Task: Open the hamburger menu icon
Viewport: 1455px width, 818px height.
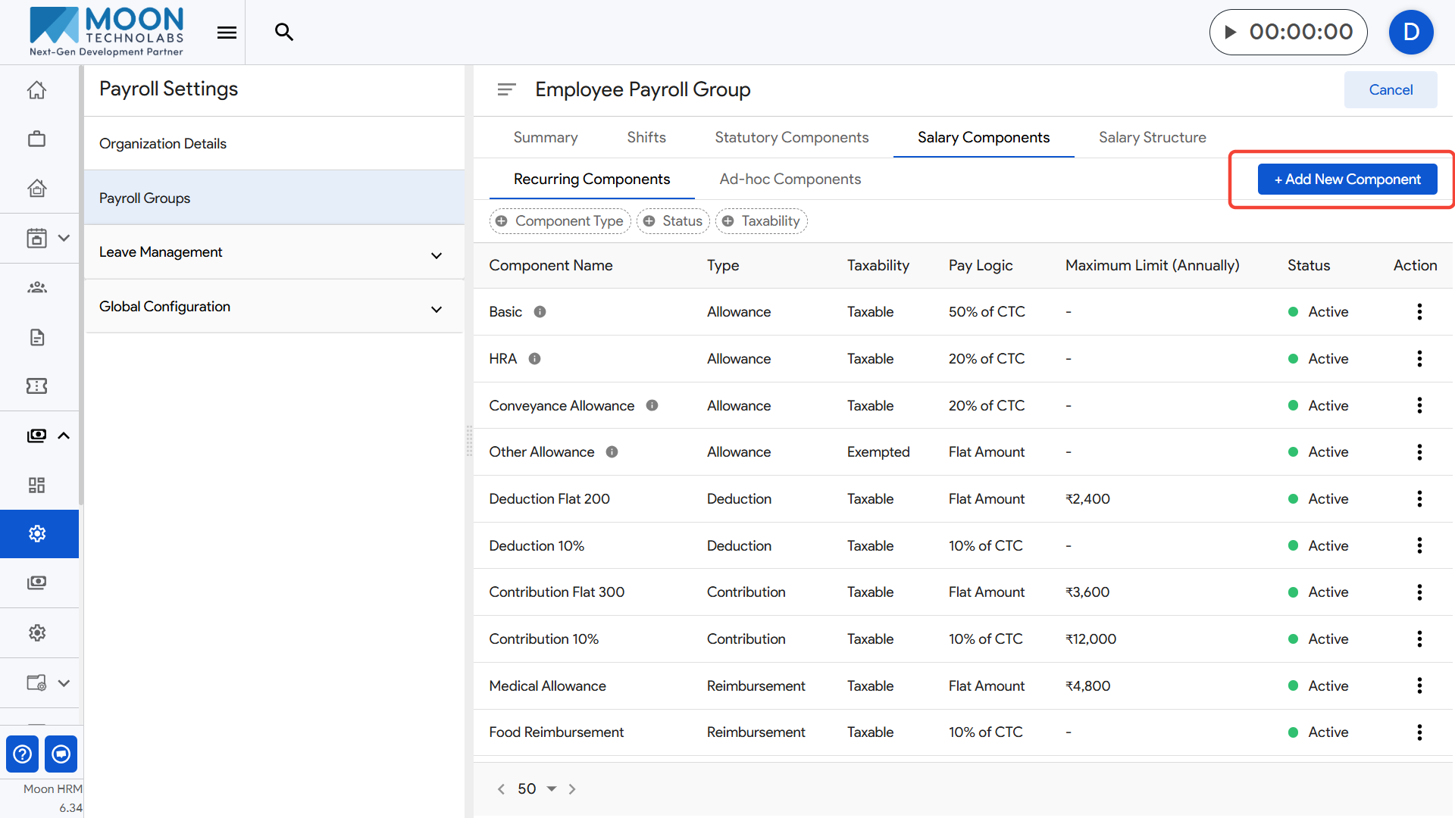Action: [x=227, y=33]
